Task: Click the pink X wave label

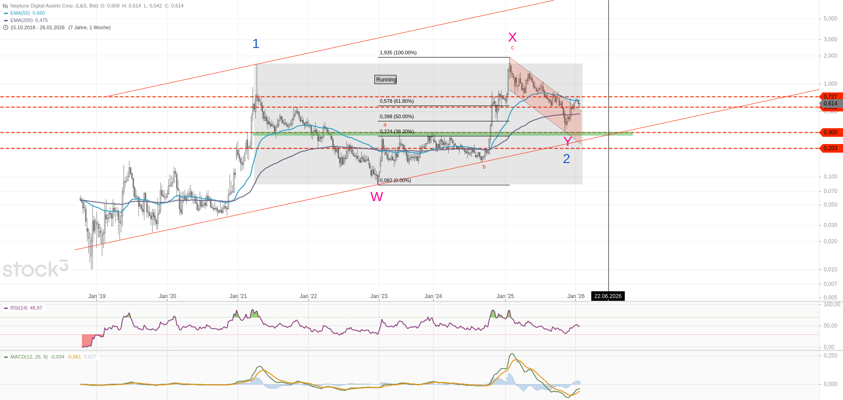Action: pos(512,37)
